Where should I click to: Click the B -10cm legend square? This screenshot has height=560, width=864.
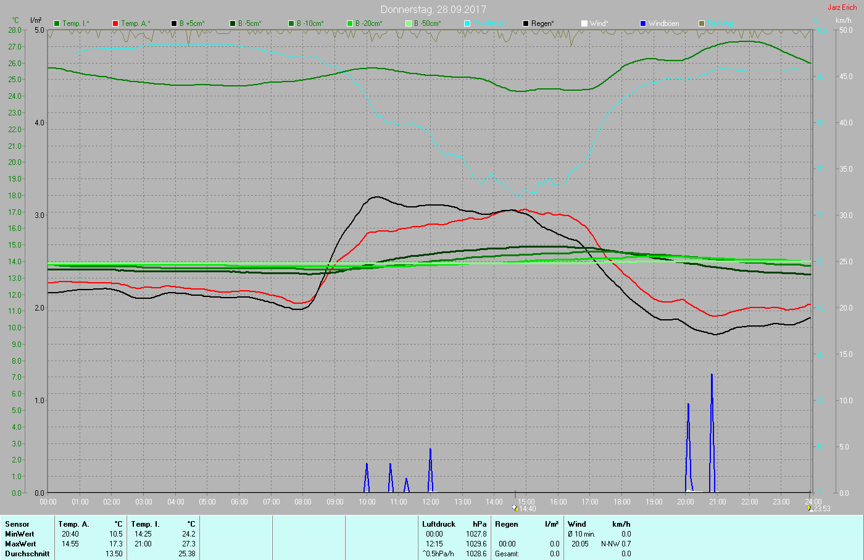point(291,23)
